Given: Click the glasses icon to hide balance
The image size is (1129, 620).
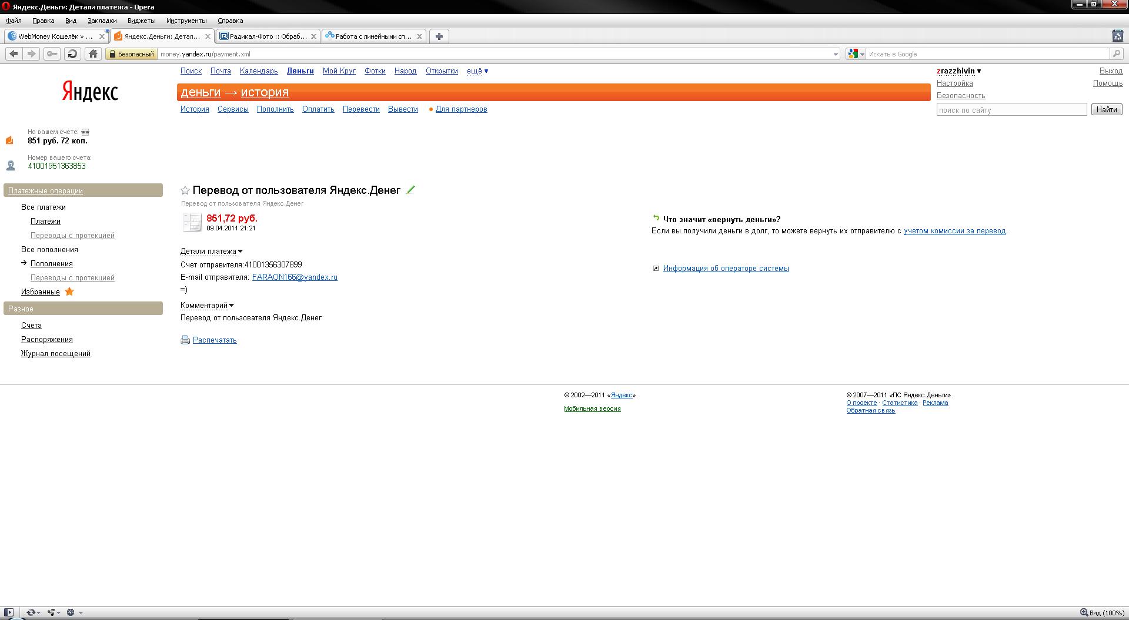Looking at the screenshot, I should point(85,132).
